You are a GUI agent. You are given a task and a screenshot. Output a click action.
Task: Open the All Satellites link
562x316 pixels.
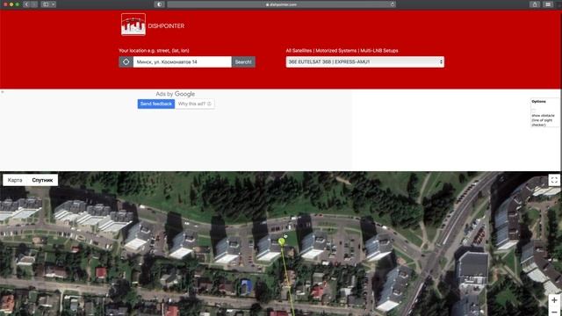(299, 51)
